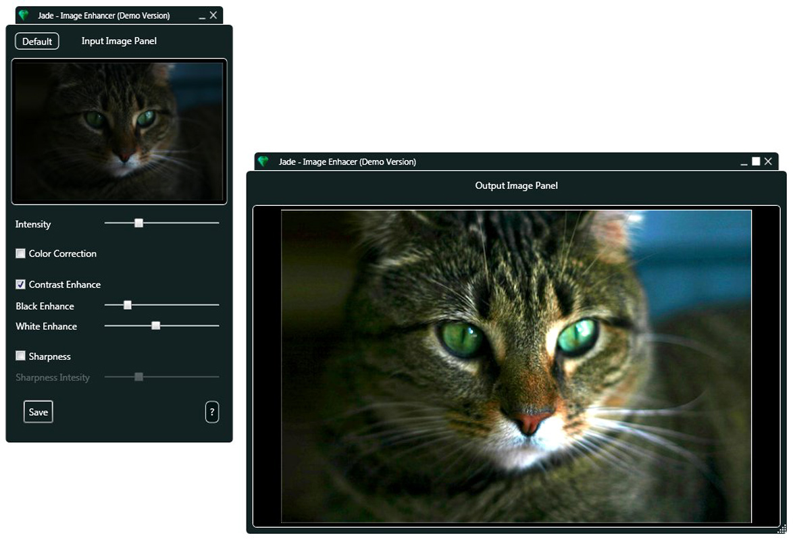Click the gem icon in the input window title bar
793x540 pixels.
[23, 15]
